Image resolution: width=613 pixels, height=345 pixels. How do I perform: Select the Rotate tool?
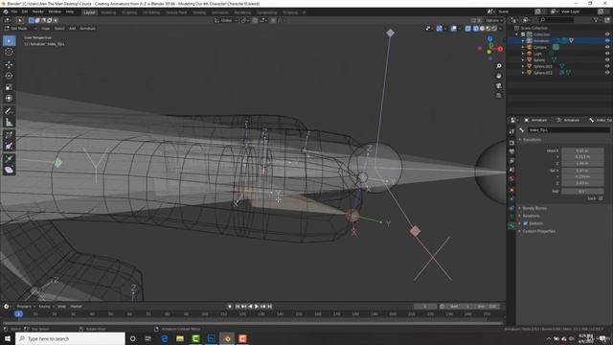pyautogui.click(x=9, y=76)
